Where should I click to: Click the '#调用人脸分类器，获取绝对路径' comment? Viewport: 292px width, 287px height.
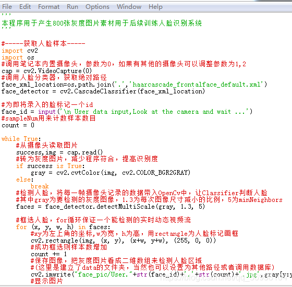[x=54, y=78]
